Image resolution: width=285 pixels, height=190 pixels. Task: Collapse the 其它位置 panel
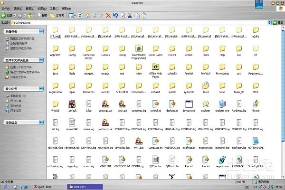(x=41, y=89)
